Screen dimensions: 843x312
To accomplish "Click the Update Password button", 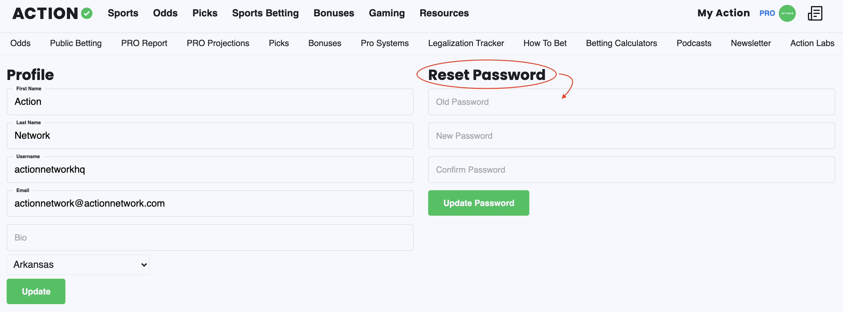I will pos(478,203).
